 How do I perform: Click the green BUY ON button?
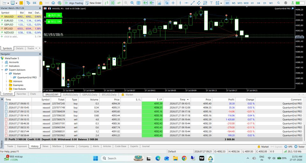(54, 15)
